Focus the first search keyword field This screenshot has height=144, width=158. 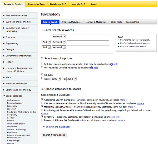pos(88,37)
